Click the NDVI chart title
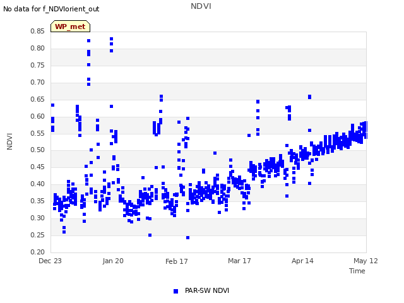 click(201, 6)
